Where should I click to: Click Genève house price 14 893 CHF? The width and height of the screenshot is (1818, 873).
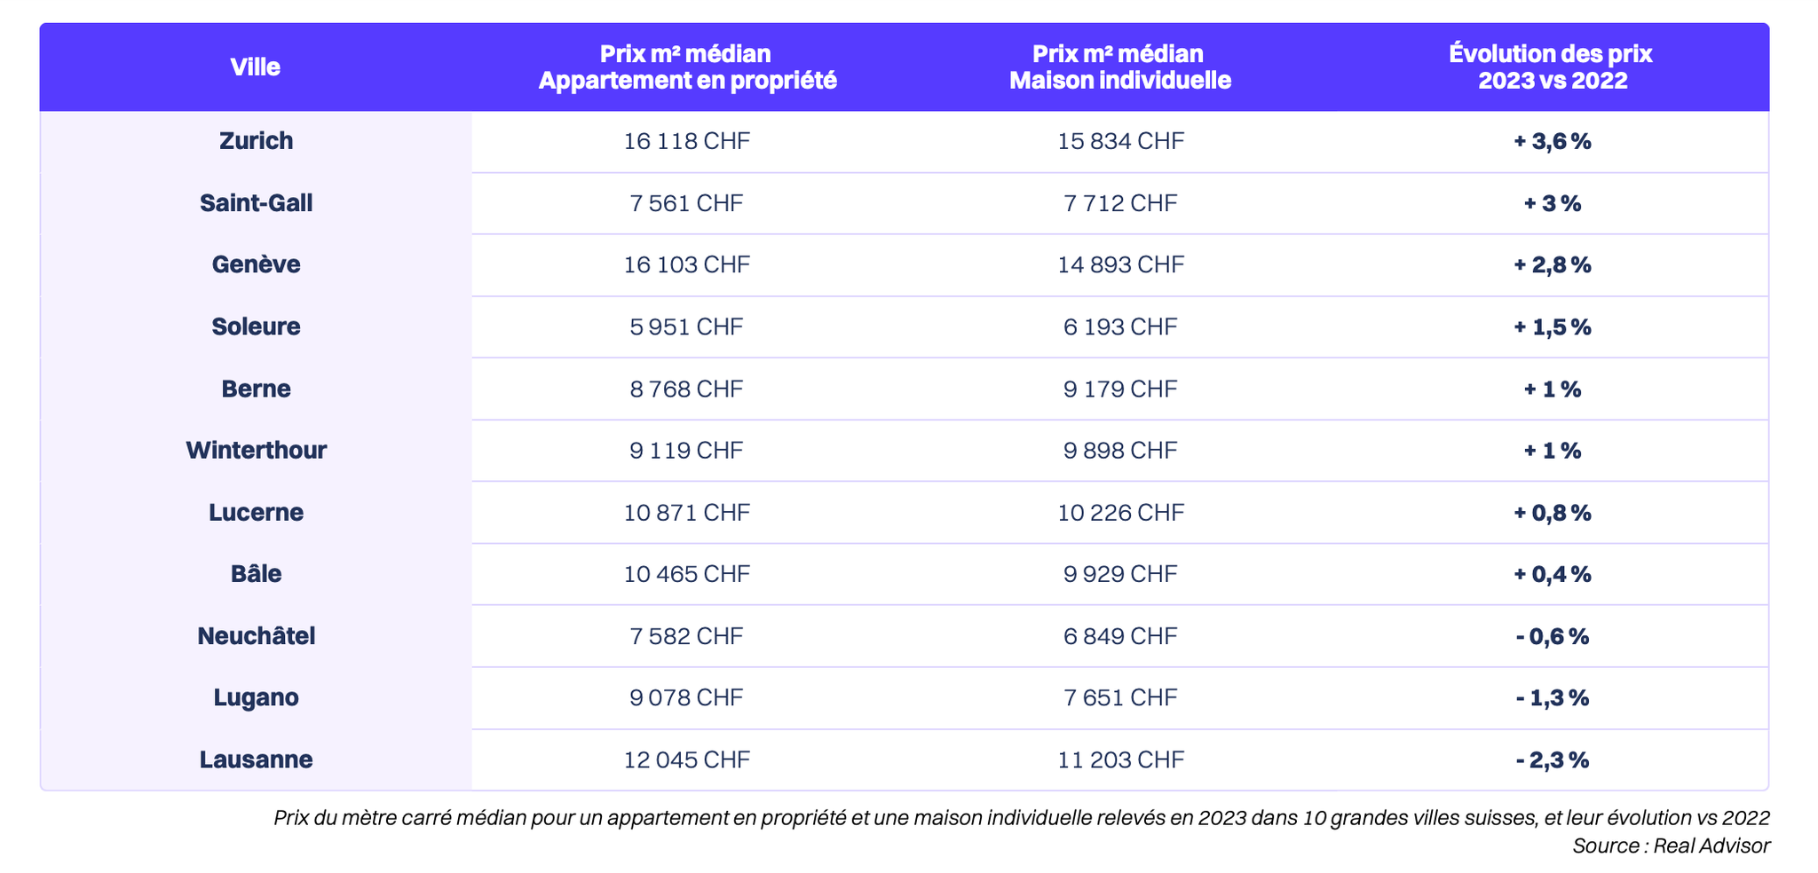coord(1120,264)
